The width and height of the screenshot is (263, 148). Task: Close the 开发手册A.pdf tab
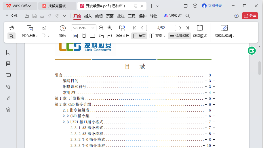click(142, 6)
